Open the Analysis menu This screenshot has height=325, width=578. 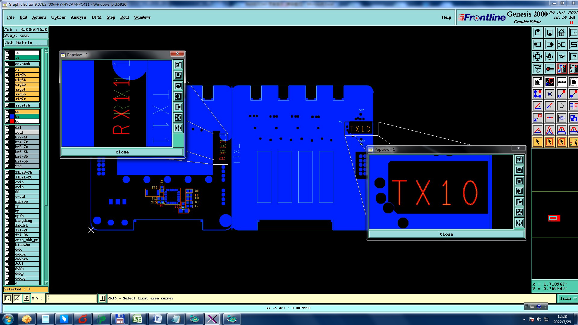point(79,17)
